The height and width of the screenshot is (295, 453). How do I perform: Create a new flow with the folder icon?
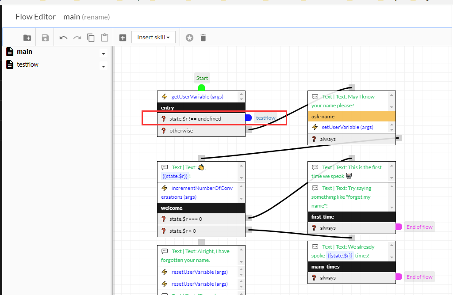pos(27,38)
